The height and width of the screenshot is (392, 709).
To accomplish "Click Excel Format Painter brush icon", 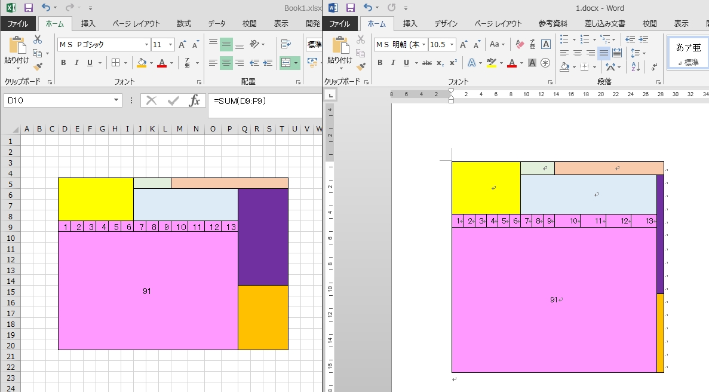I will point(38,66).
